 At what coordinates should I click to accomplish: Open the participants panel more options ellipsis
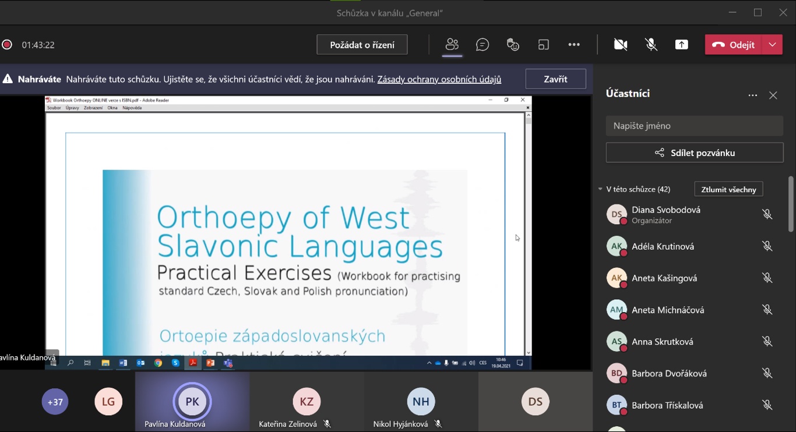[x=753, y=95]
